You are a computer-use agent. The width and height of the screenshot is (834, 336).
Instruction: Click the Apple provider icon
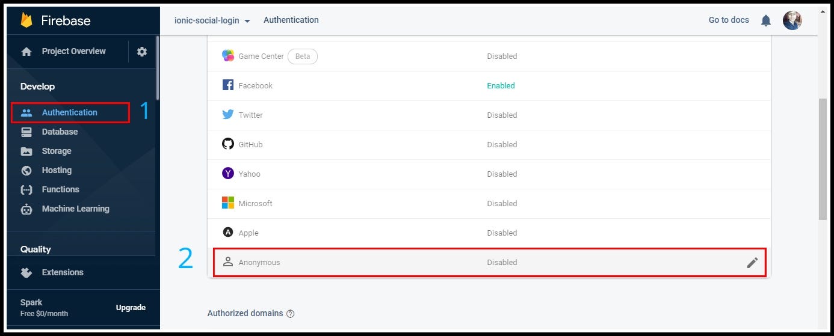tap(228, 233)
